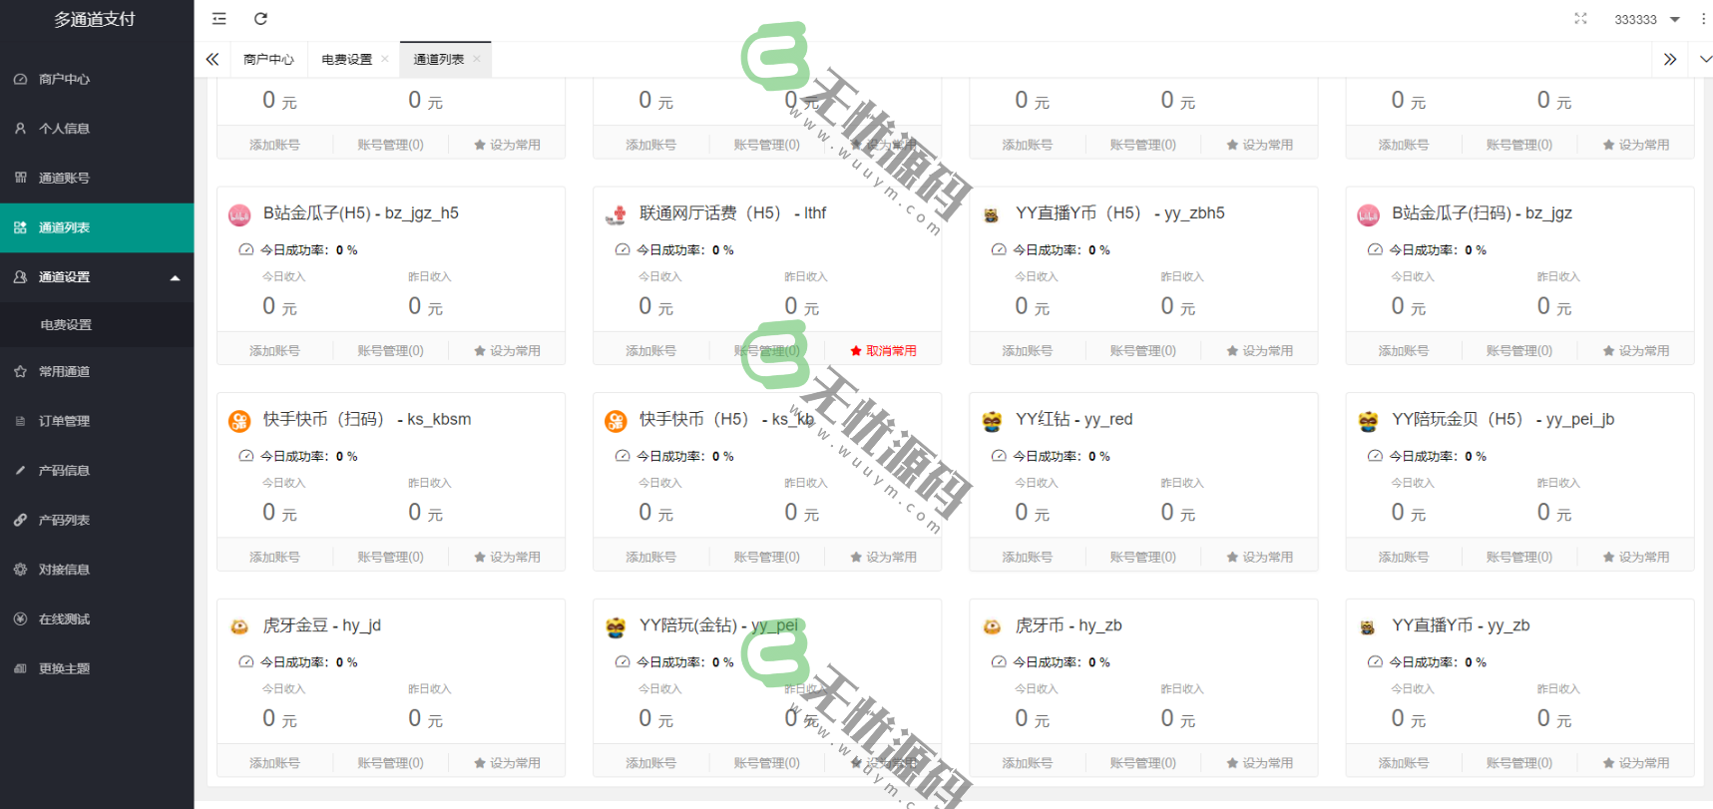Switch to the 电费设置 tab
Image resolution: width=1713 pixels, height=809 pixels.
346,59
